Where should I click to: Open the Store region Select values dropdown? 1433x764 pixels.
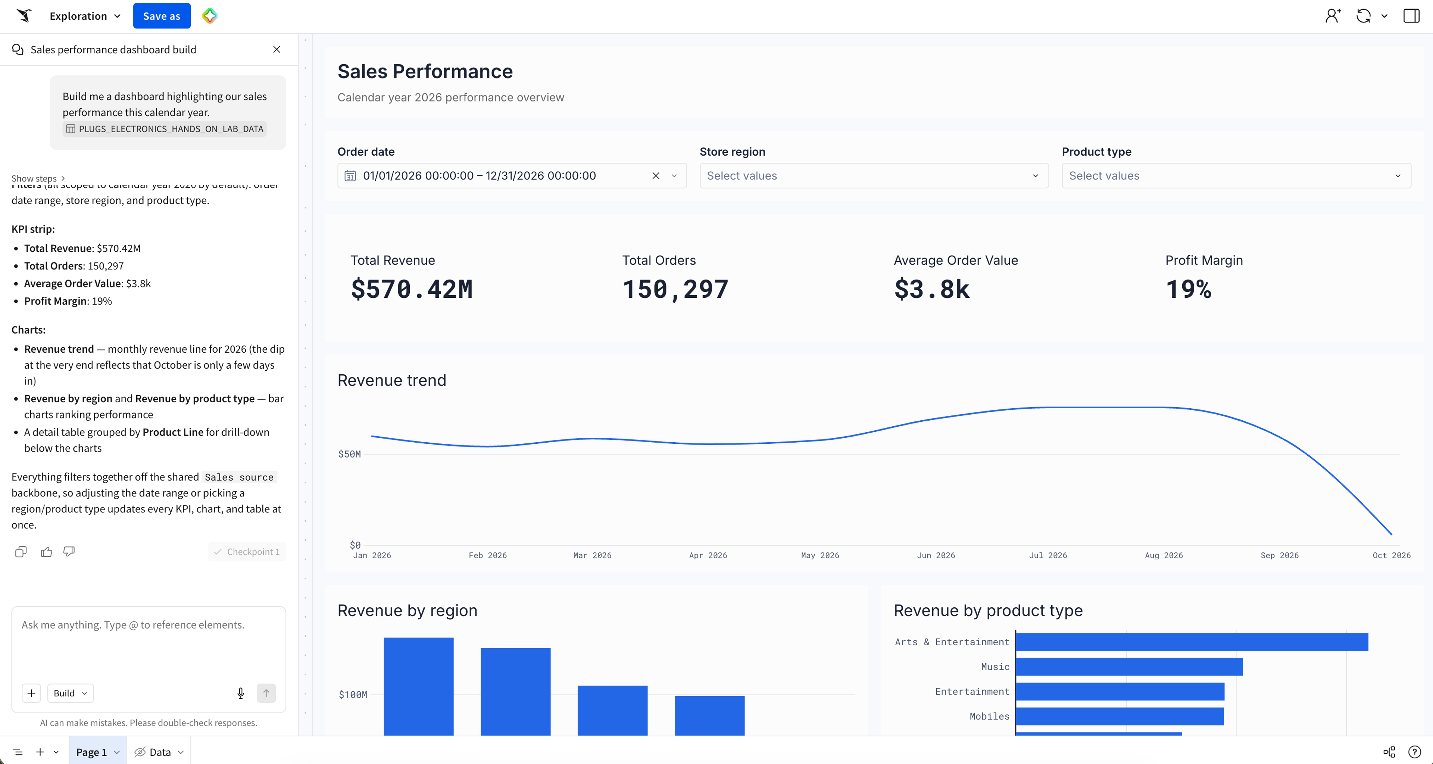[874, 175]
